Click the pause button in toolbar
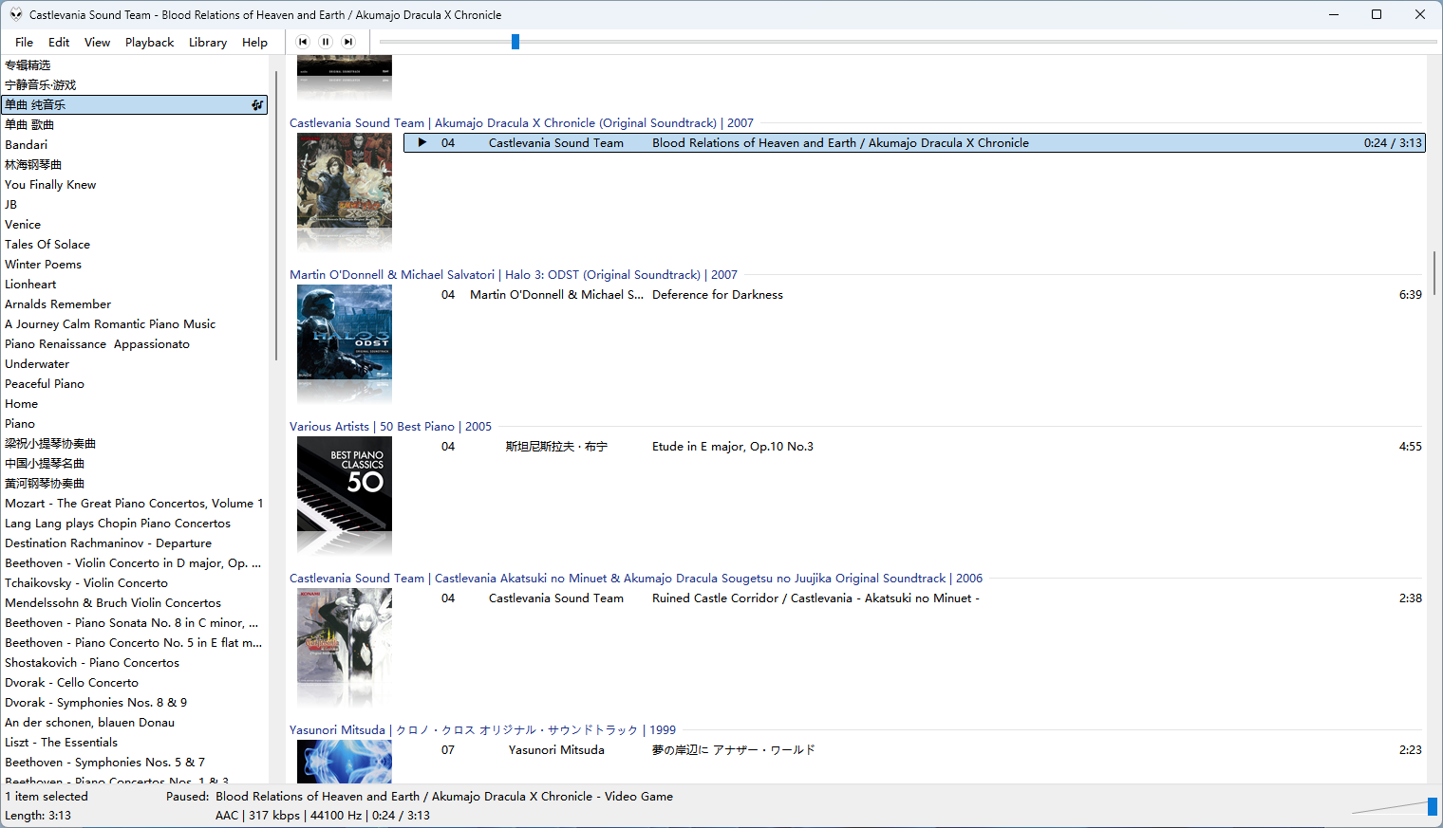 tap(326, 42)
